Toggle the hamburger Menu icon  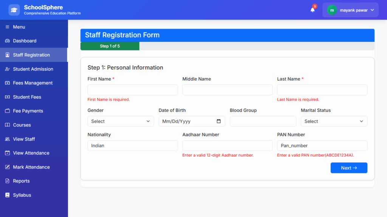pyautogui.click(x=7, y=27)
